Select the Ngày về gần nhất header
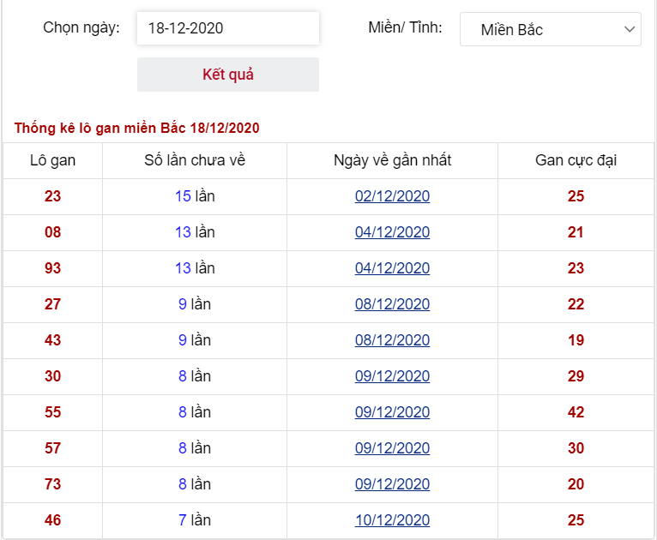The image size is (657, 540). coord(392,160)
